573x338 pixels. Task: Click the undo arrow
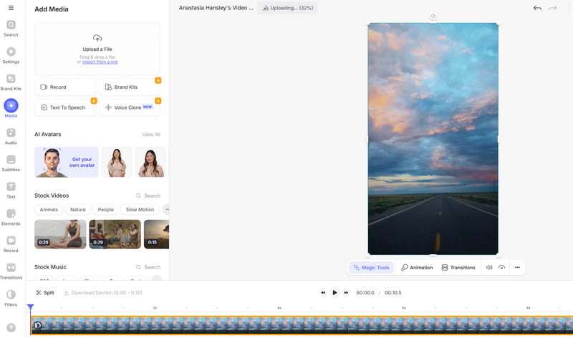(x=537, y=8)
